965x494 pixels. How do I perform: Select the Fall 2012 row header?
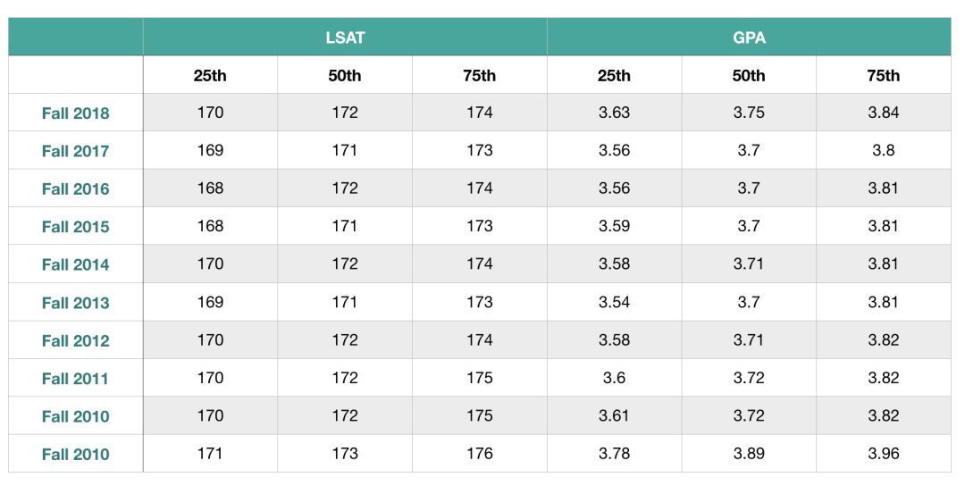(x=76, y=340)
